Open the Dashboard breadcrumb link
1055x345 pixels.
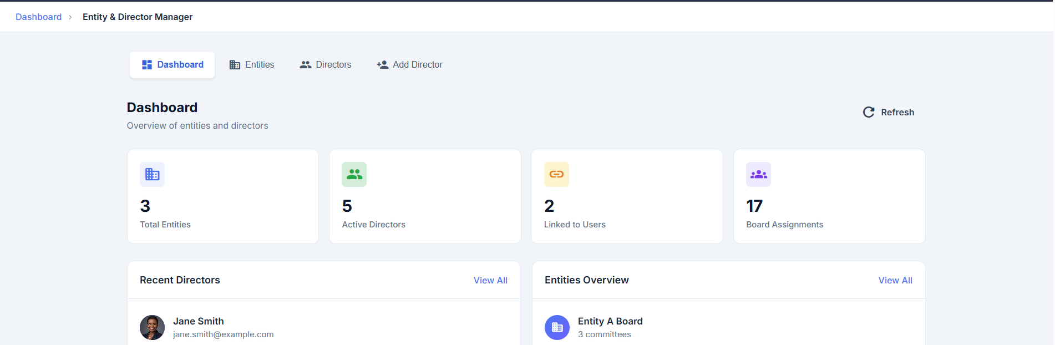(x=38, y=17)
